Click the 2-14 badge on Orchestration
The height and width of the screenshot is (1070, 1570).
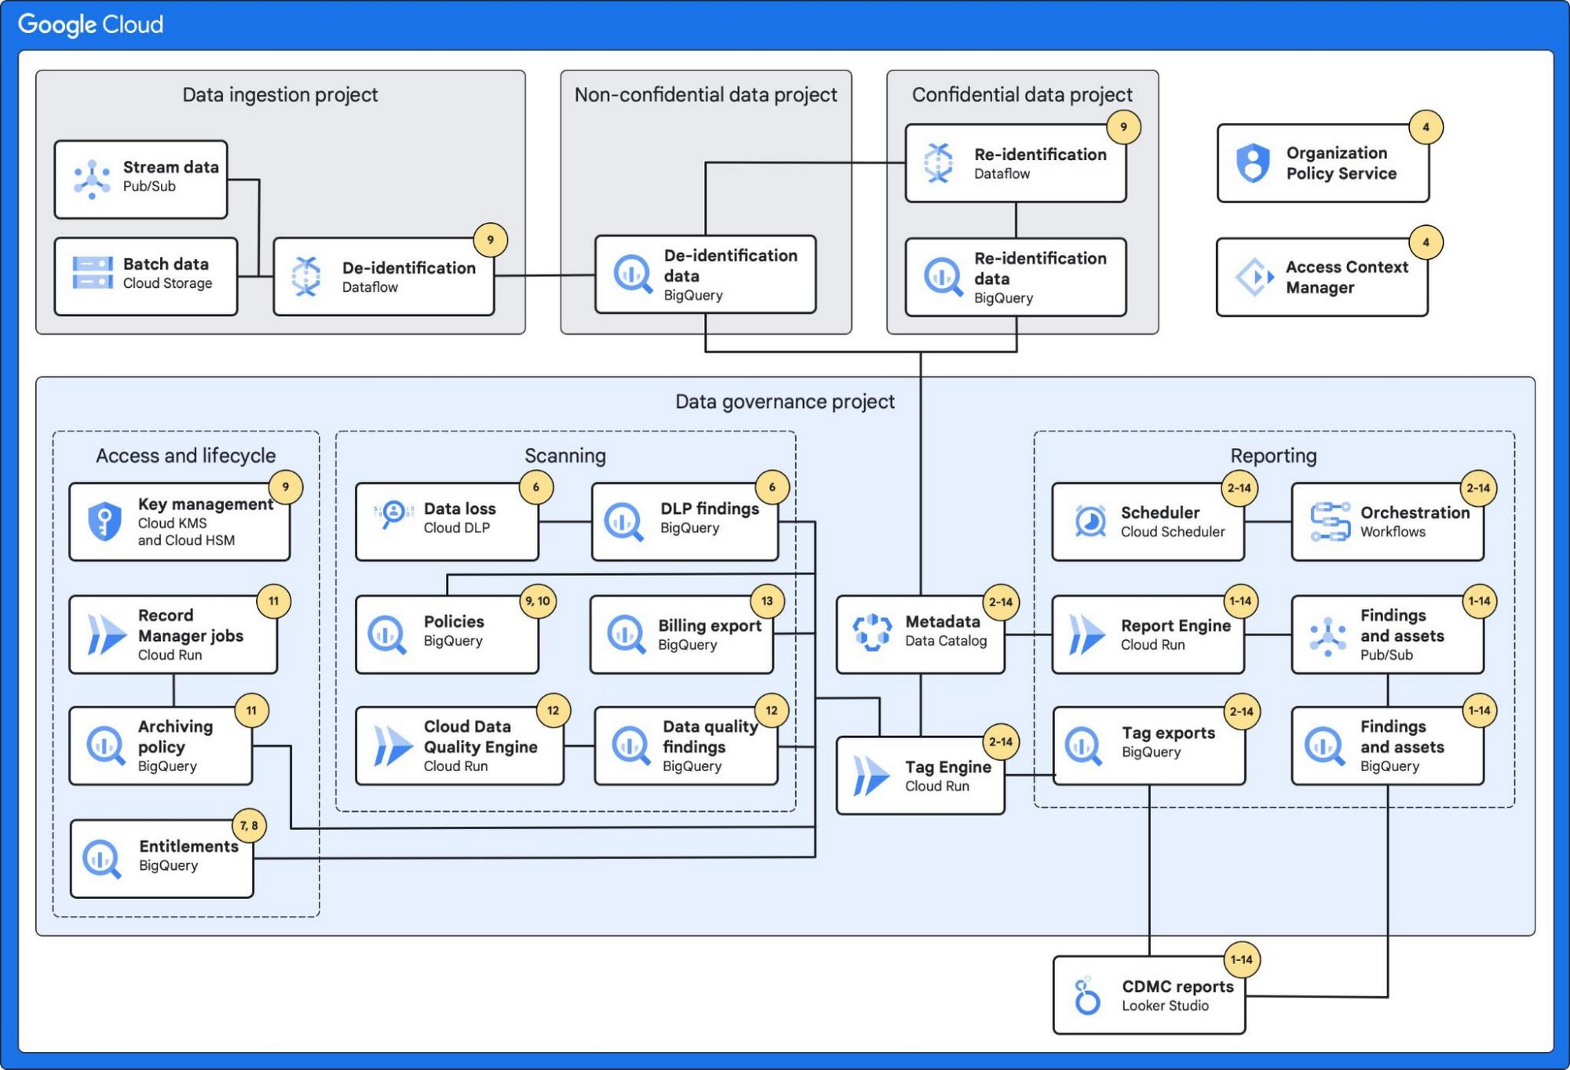(1479, 489)
